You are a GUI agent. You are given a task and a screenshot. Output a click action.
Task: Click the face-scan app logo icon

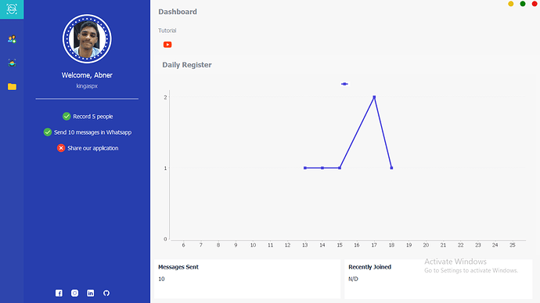pyautogui.click(x=12, y=9)
